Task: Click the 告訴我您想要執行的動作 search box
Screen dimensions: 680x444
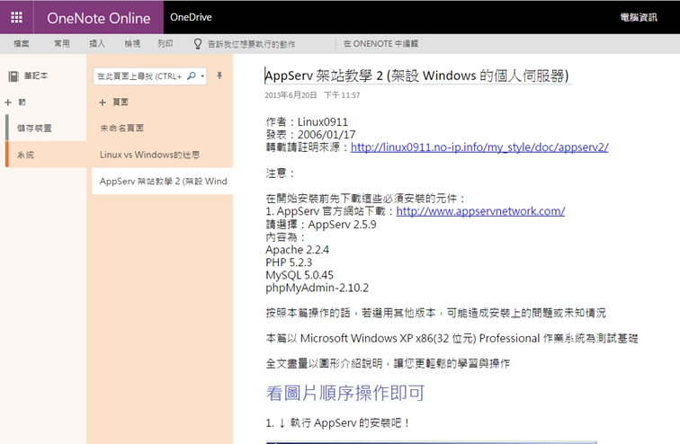Action: point(252,44)
